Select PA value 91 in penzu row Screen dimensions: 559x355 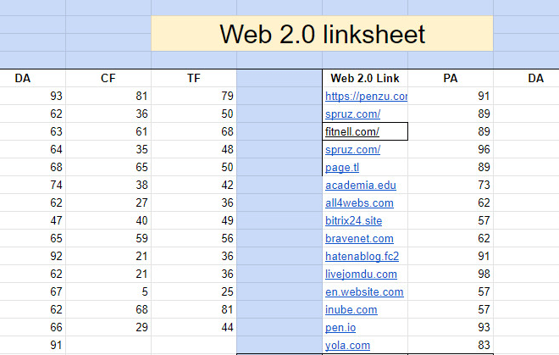(x=451, y=96)
